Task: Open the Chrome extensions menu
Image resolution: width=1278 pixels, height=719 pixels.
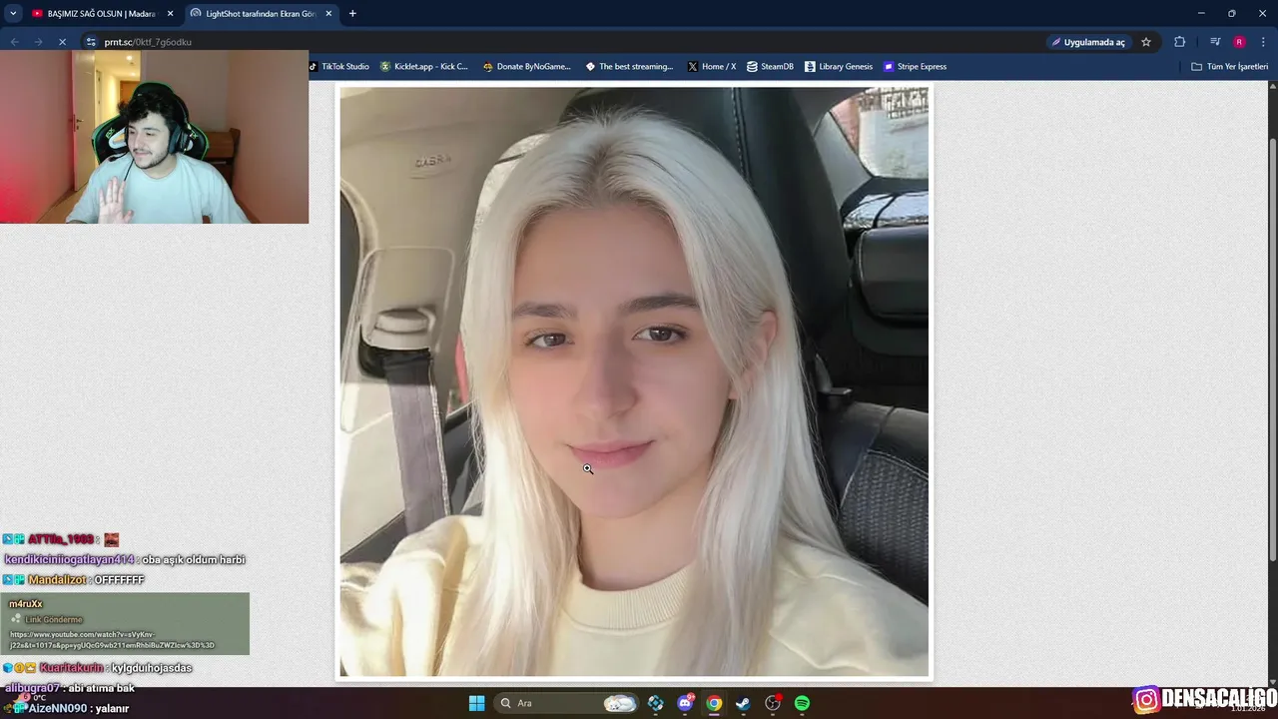Action: click(x=1180, y=42)
